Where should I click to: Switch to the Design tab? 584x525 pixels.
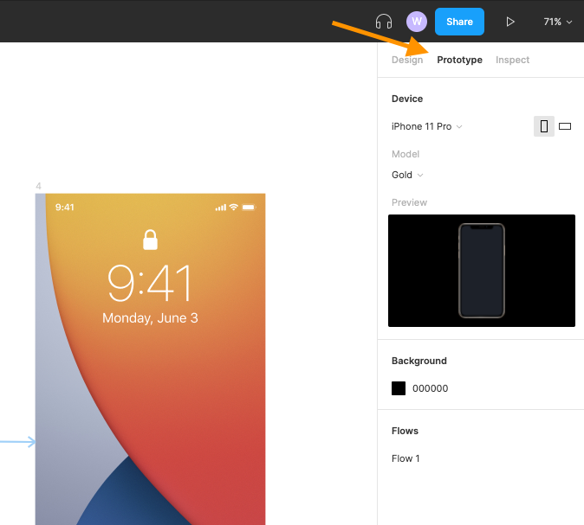click(x=407, y=60)
